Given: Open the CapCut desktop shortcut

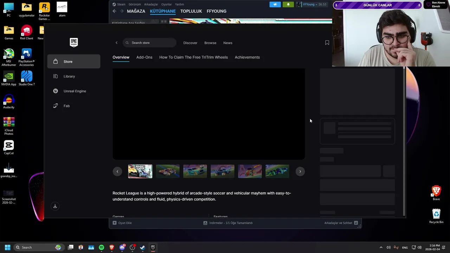Looking at the screenshot, I should (x=9, y=147).
